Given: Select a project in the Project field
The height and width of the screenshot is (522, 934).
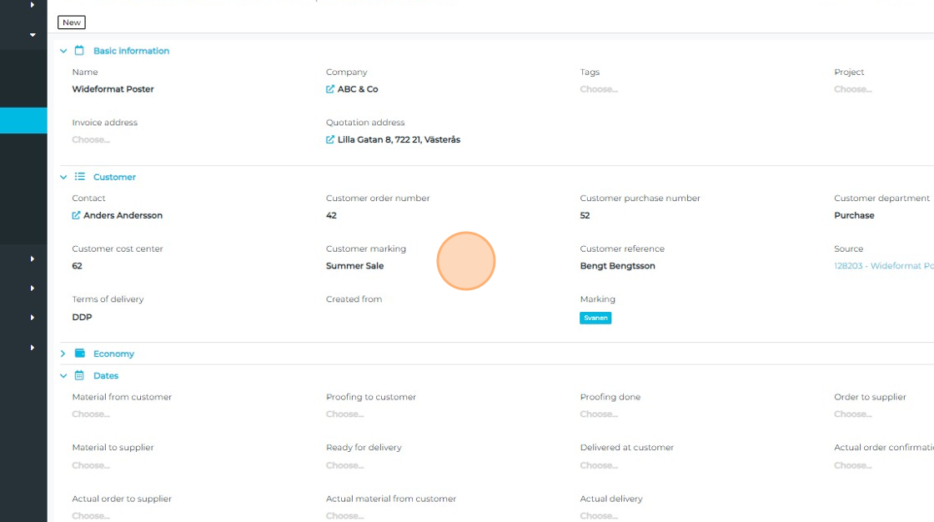Looking at the screenshot, I should (852, 89).
